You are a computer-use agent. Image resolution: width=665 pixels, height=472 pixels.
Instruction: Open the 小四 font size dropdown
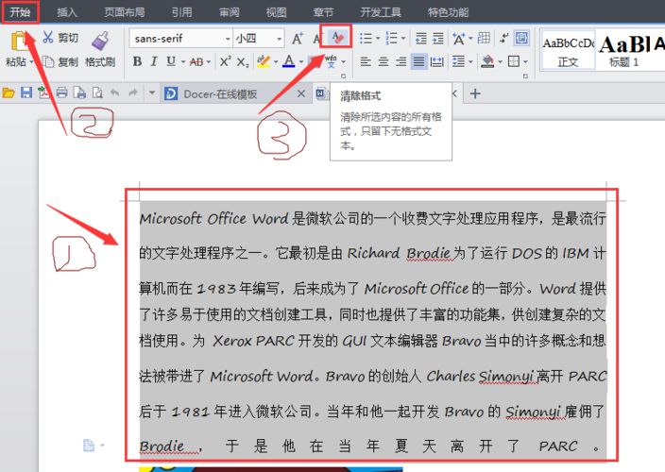pos(280,39)
